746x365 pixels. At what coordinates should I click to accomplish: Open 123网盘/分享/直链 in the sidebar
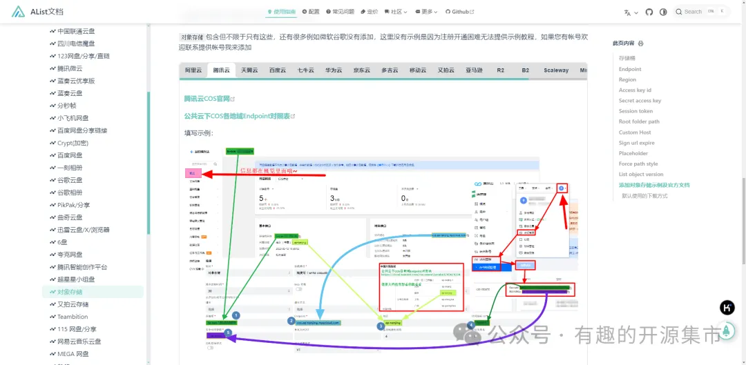pyautogui.click(x=84, y=56)
